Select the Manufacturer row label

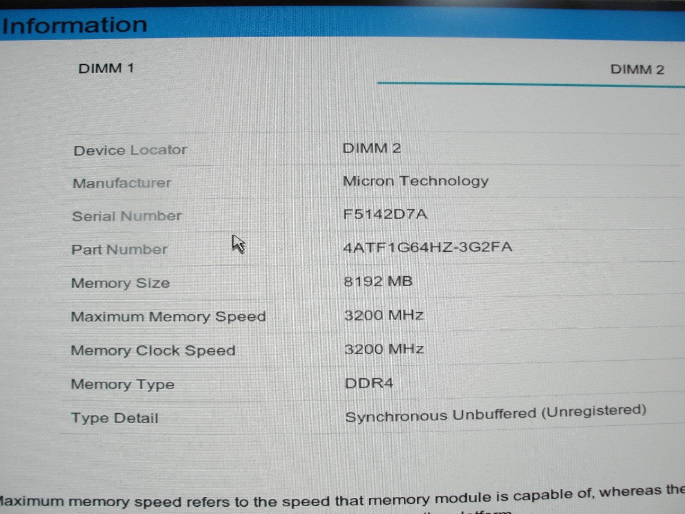(x=122, y=183)
